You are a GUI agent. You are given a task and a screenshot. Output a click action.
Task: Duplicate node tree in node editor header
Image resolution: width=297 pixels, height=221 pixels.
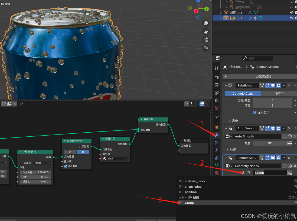(x=9, y=104)
